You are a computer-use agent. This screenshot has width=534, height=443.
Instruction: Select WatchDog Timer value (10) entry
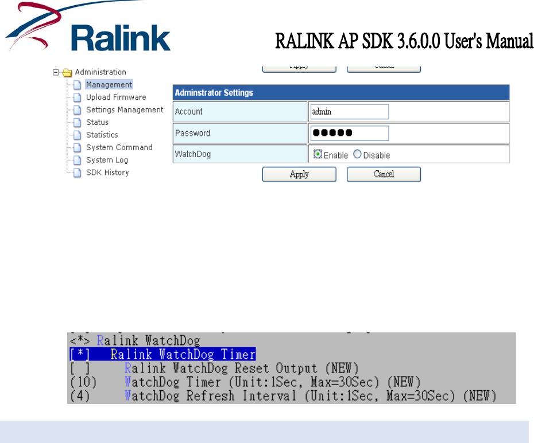tap(245, 382)
